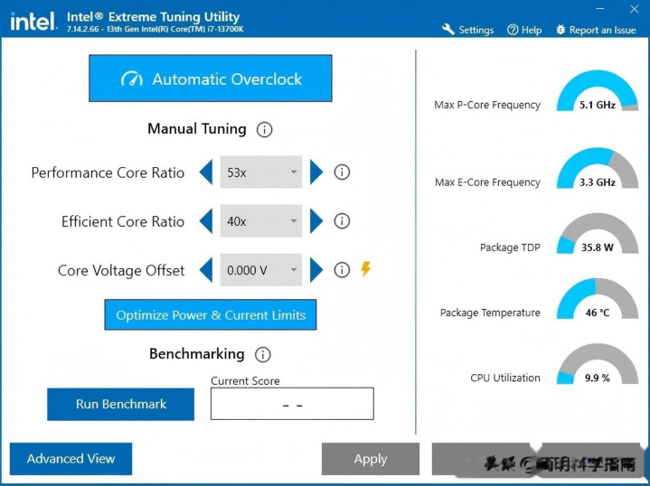Increase Performance Core Ratio with right arrow

point(316,173)
